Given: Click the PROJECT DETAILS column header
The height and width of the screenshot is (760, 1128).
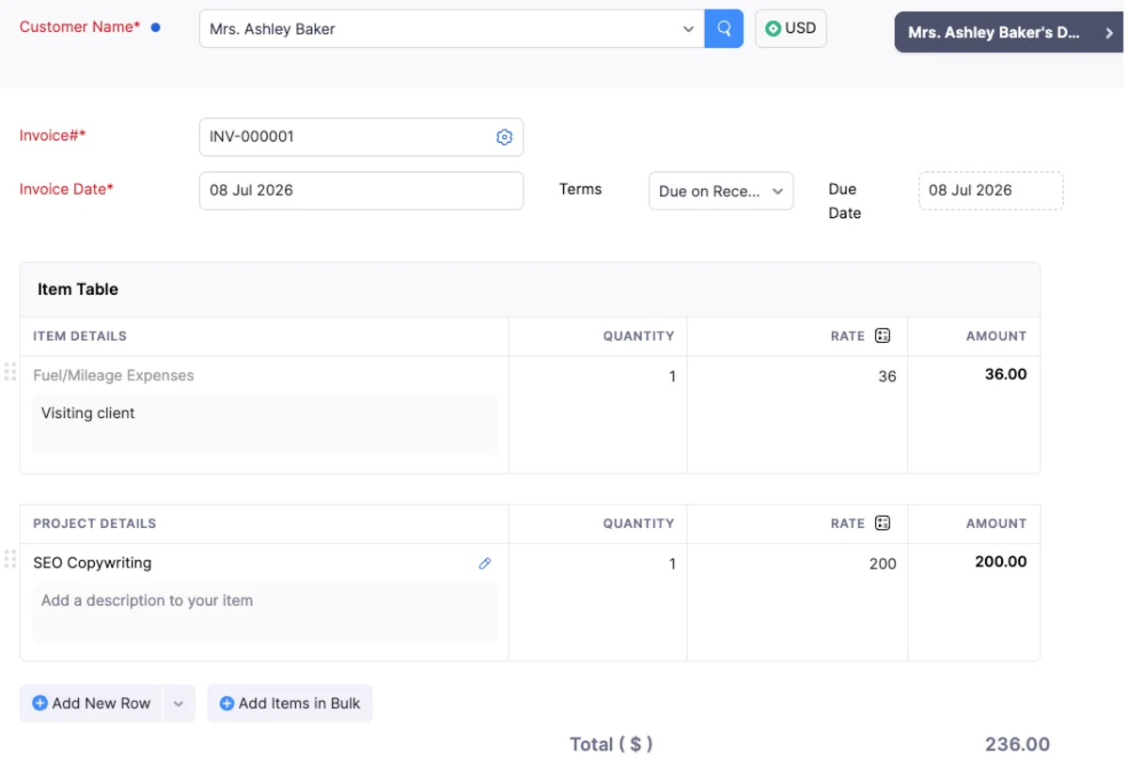Looking at the screenshot, I should click(95, 524).
